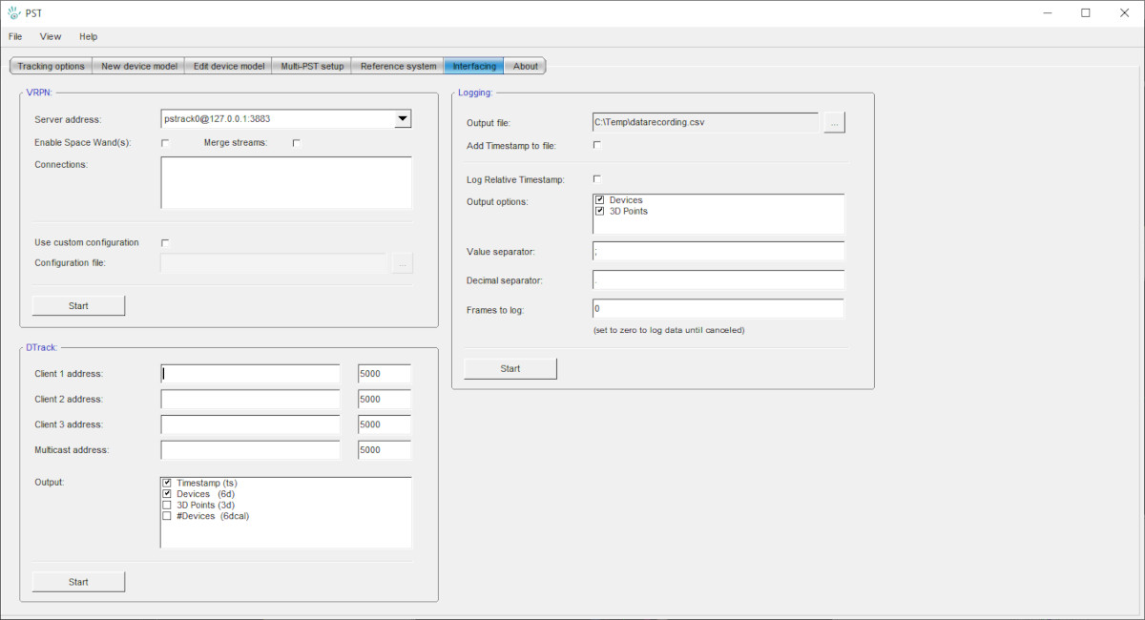Open the File menu

coord(15,36)
